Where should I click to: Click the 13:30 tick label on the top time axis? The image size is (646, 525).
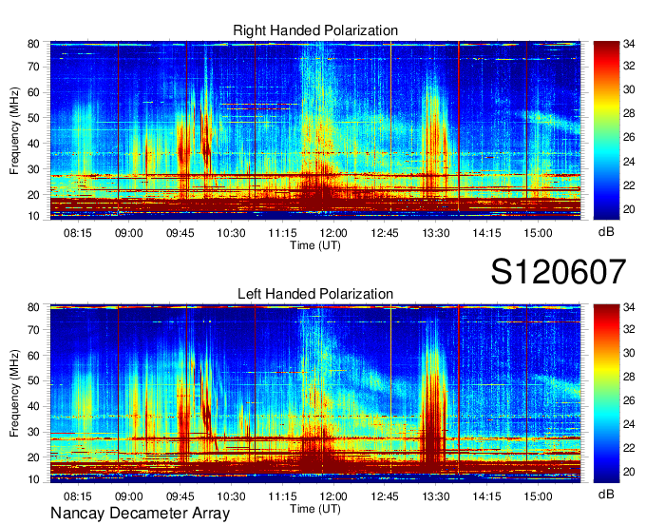coord(436,233)
